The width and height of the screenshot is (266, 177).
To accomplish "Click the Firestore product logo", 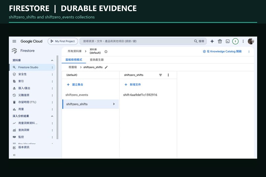I will 14,51.
